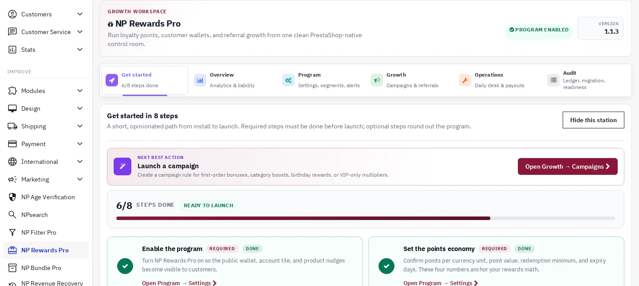Expand the Design chevron

(x=80, y=108)
